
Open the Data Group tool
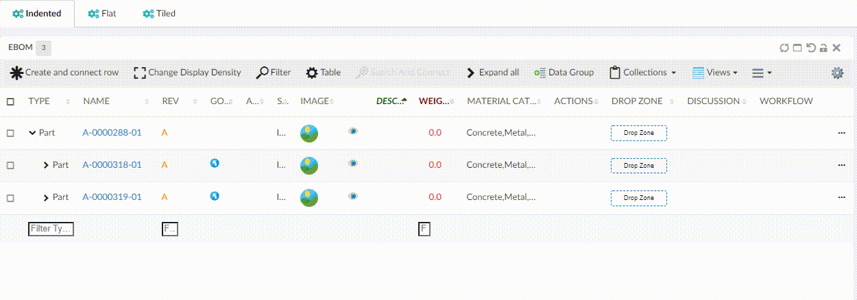click(564, 73)
